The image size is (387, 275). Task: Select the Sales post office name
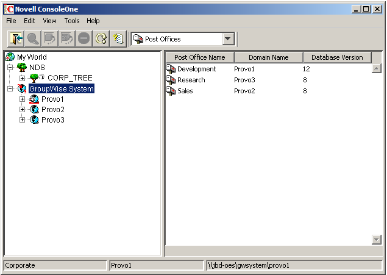coord(185,91)
